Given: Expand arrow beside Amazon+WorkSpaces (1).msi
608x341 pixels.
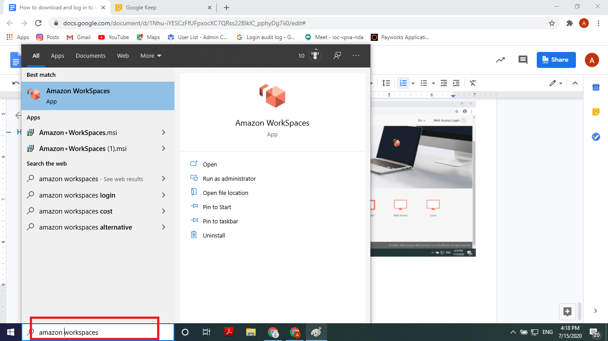Looking at the screenshot, I should (x=164, y=148).
